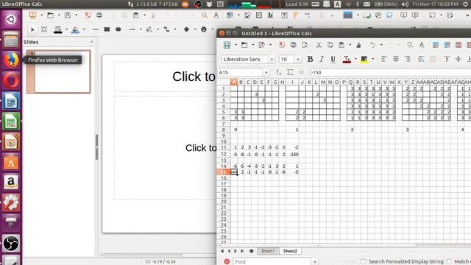Click the formula input line showing -150

pos(390,72)
